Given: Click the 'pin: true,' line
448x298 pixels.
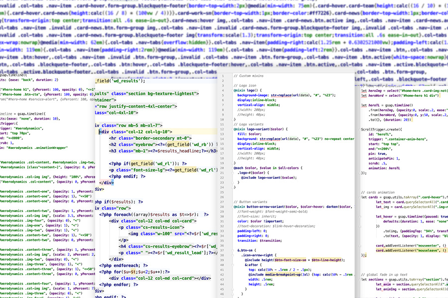Looking at the screenshot, I should [377, 153].
